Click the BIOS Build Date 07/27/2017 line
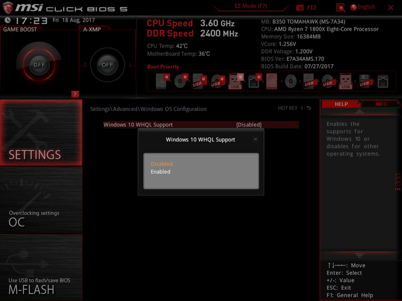The height and width of the screenshot is (301, 402). (297, 66)
